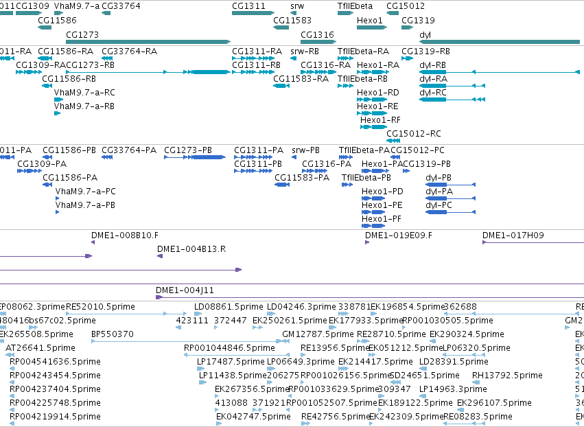
Task: Click the CG15012 gene label
Action: tap(406, 6)
